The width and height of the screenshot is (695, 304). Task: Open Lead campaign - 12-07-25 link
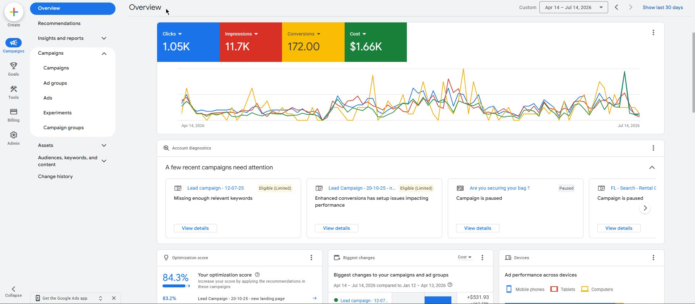pos(215,188)
